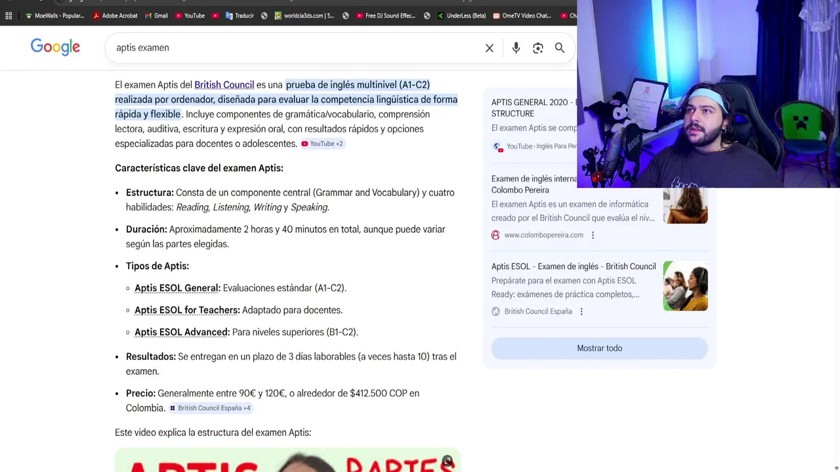
Task: Open the Free DJ Sound Effects bookmark
Action: (x=387, y=16)
